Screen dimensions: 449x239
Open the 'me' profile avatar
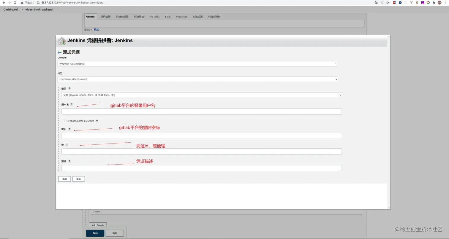(x=439, y=3)
